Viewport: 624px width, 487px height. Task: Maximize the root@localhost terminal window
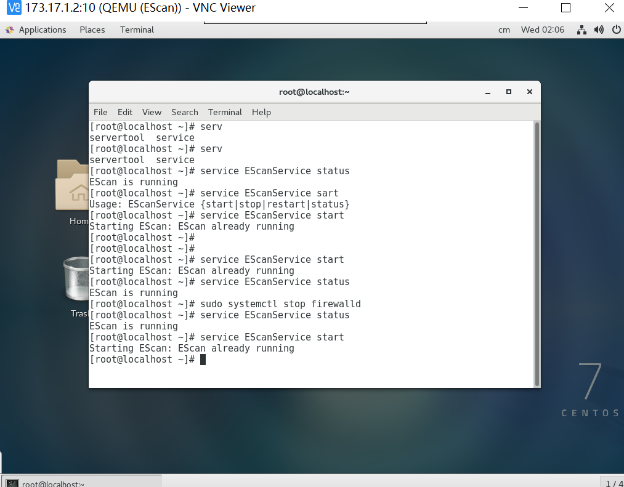point(509,92)
